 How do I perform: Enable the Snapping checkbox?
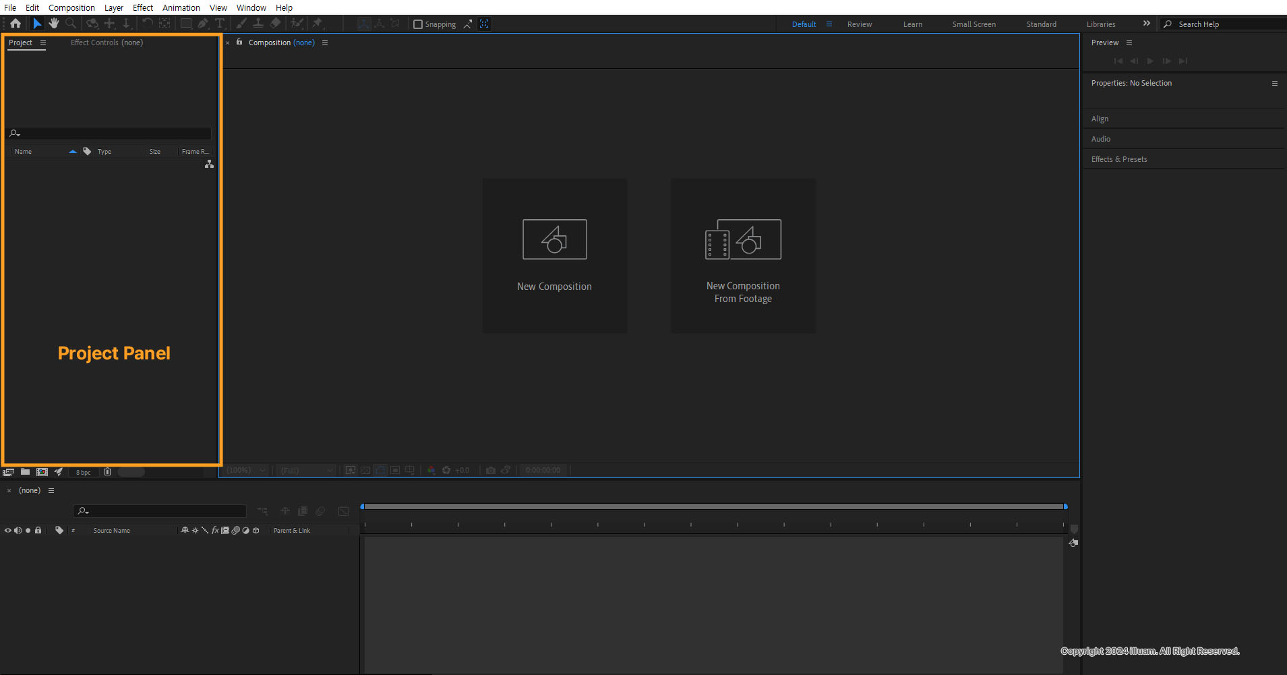coord(418,24)
